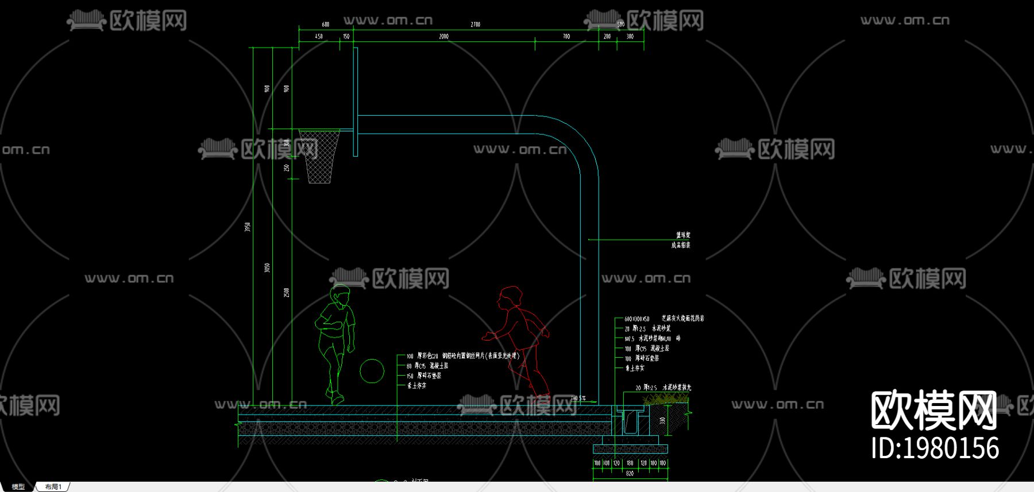Select the green player figure

coord(334,345)
